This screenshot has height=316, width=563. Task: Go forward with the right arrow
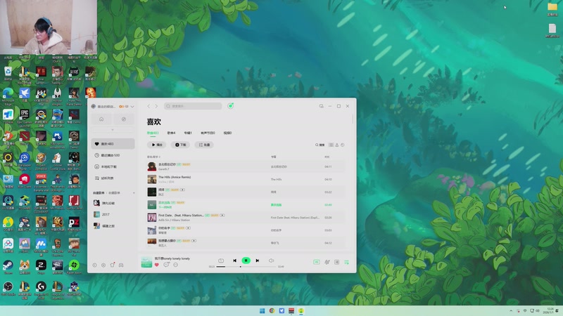click(156, 106)
